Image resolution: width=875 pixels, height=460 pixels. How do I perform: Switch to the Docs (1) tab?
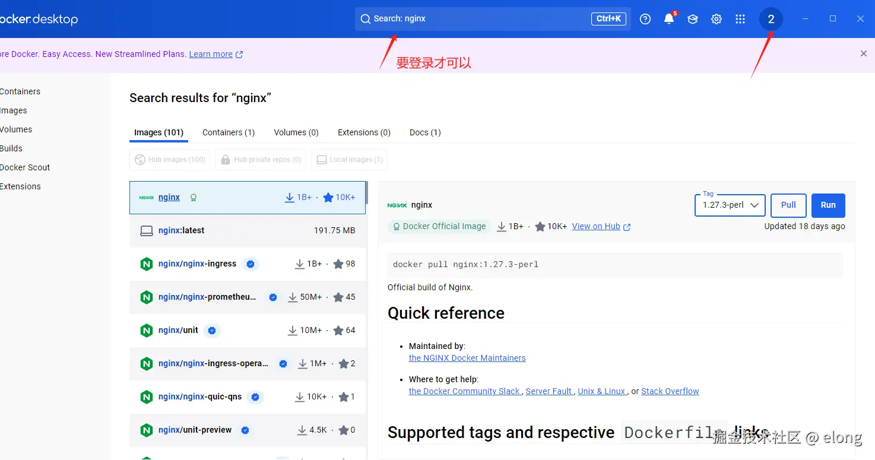point(425,132)
